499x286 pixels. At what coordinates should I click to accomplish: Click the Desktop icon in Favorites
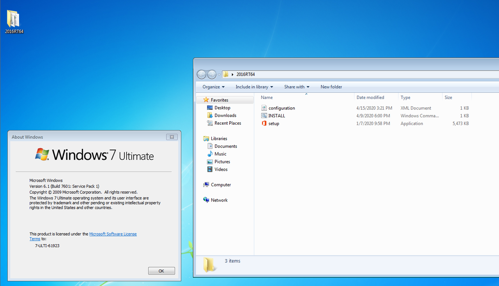coord(210,108)
